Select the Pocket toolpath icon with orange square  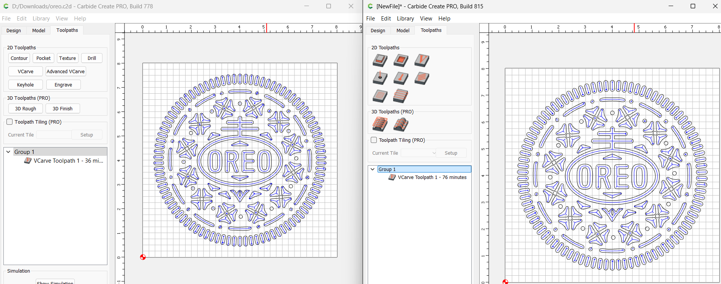(x=401, y=60)
